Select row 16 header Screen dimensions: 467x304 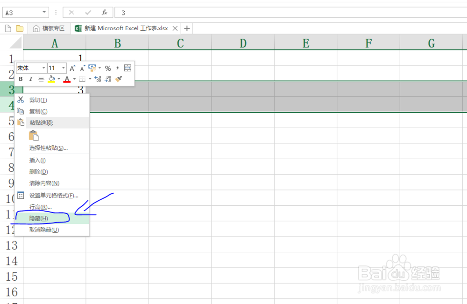[11, 291]
